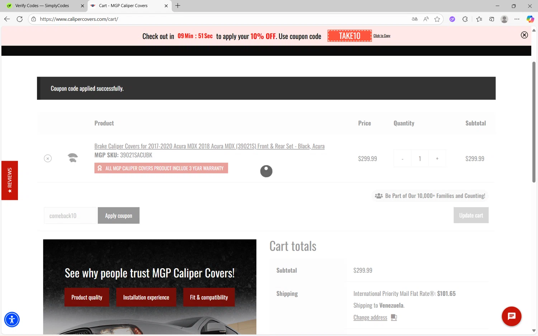Open the browser profile avatar
The image size is (538, 336).
504,19
